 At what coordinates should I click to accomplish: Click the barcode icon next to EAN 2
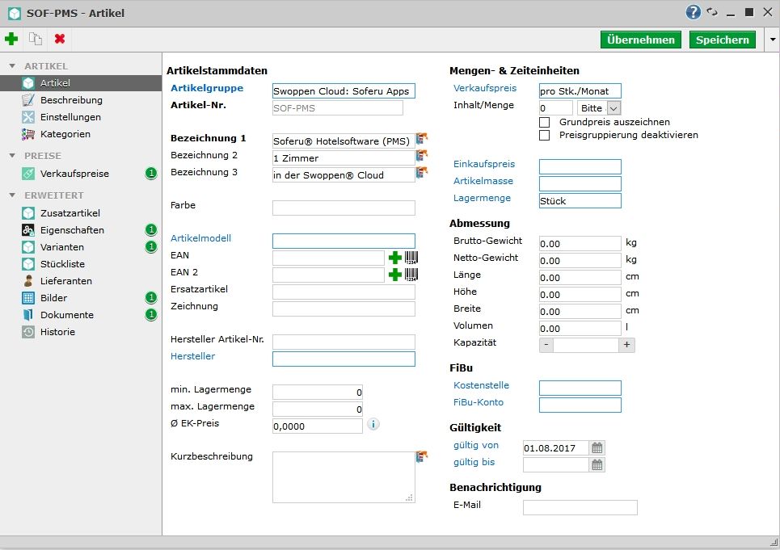(411, 275)
